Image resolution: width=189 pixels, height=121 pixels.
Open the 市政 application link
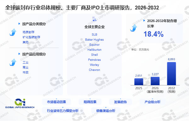pos(26,72)
